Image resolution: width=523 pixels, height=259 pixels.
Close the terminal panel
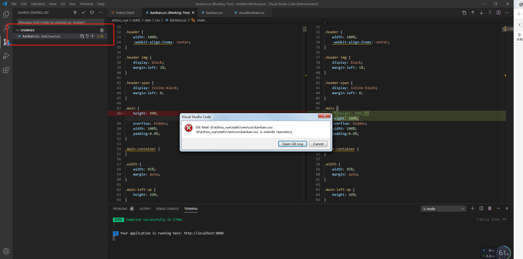tap(507, 208)
